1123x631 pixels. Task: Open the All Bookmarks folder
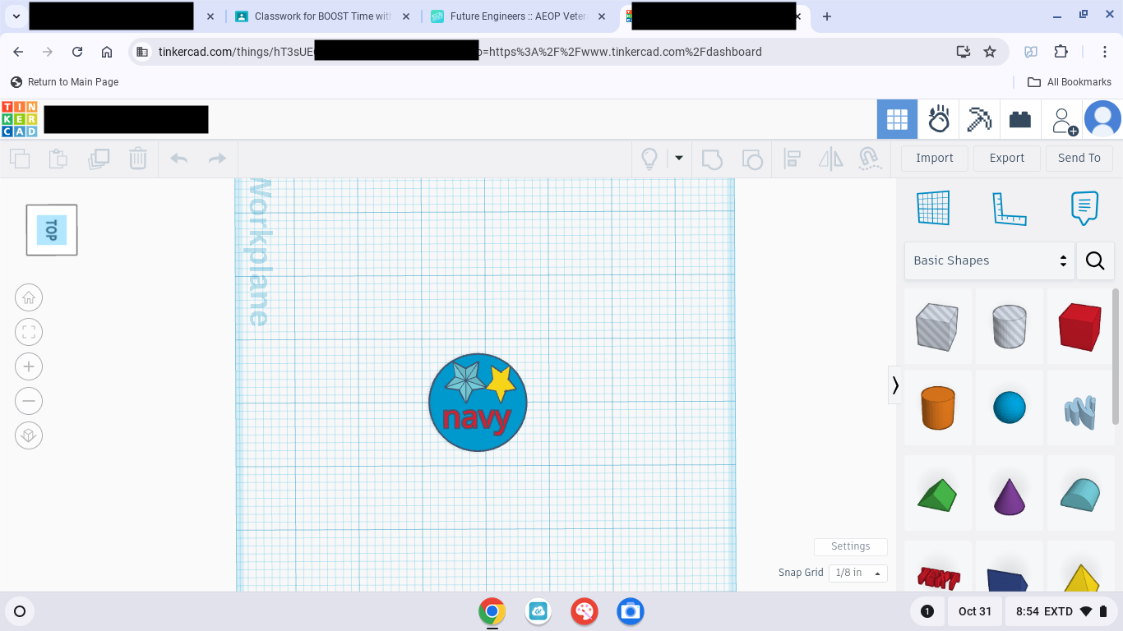pos(1070,82)
